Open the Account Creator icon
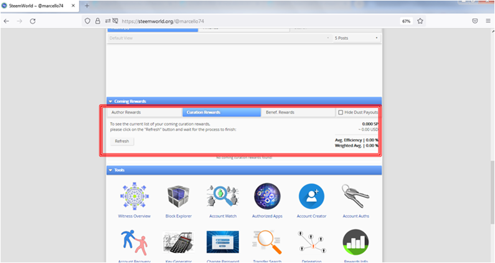This screenshot has width=495, height=263. tap(311, 196)
